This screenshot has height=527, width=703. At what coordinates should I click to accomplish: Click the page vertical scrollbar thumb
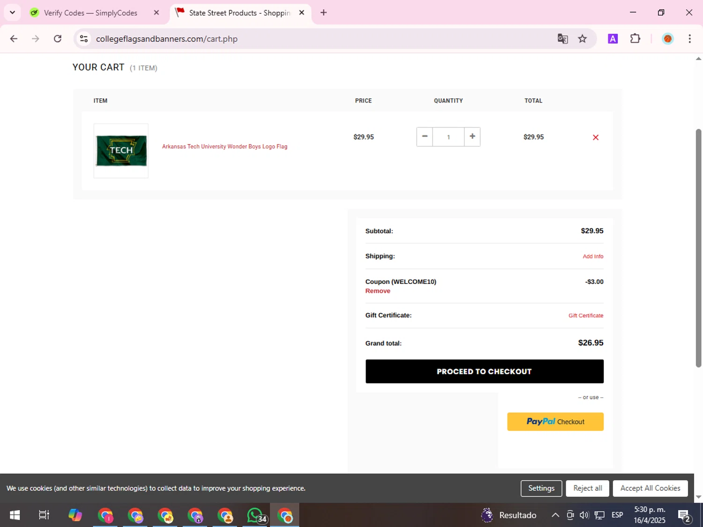tap(698, 248)
